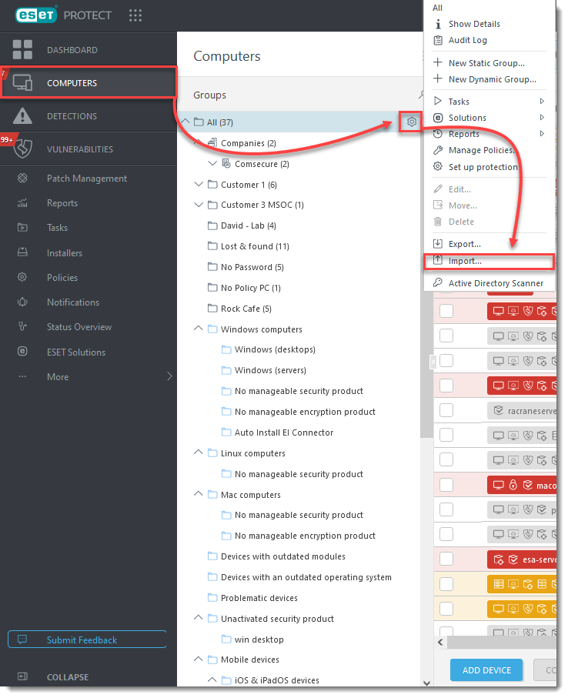Choose New Static Group menu entry

(486, 63)
